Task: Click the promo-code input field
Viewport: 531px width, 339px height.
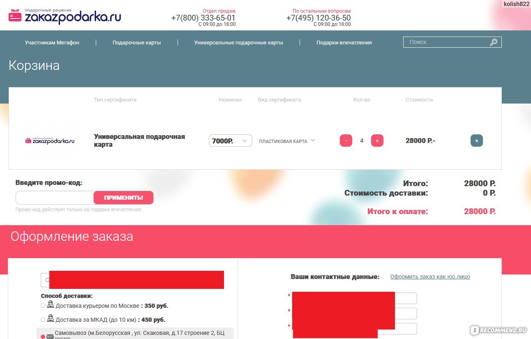Action: point(55,198)
